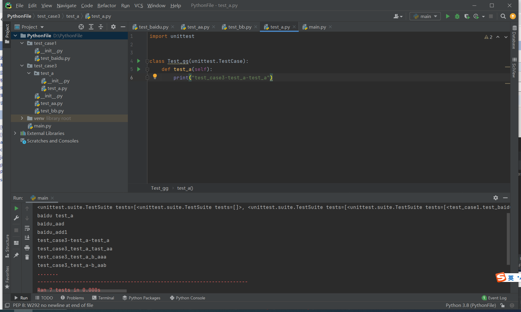Viewport: 521px width, 312px height.
Task: Toggle soft-wrap in Run console
Action: point(27,228)
